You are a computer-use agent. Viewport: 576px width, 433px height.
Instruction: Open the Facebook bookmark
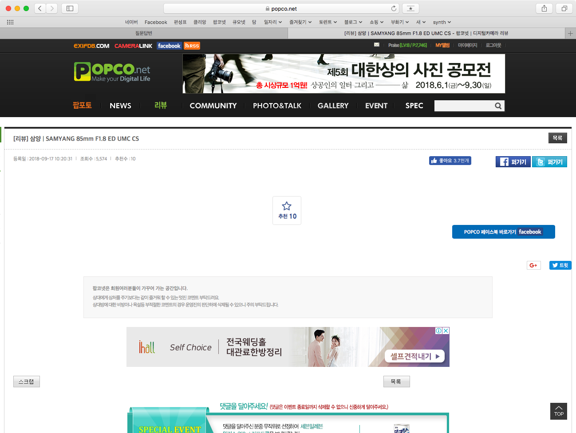point(156,22)
